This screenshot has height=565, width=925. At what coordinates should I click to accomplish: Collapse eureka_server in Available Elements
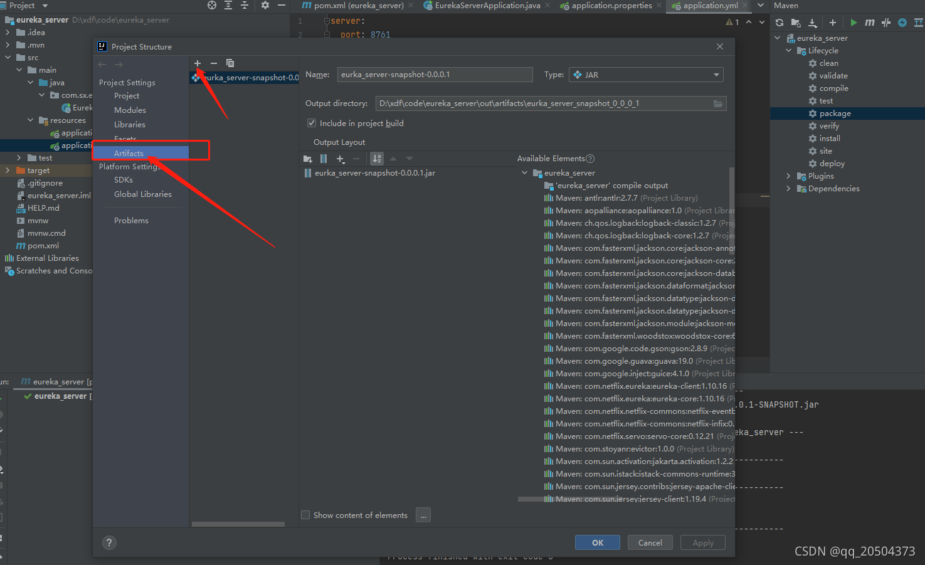(x=525, y=172)
